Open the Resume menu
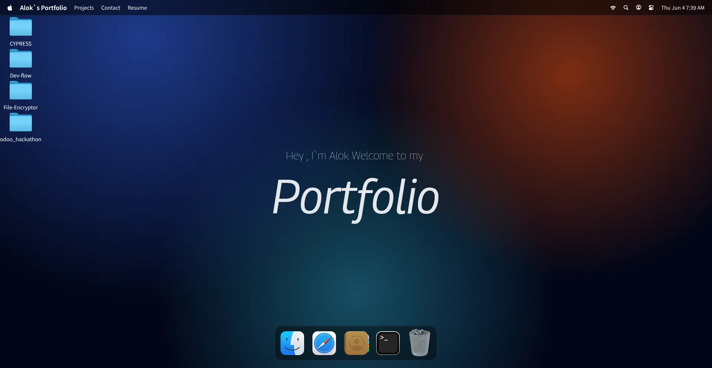The height and width of the screenshot is (368, 712). pos(137,8)
